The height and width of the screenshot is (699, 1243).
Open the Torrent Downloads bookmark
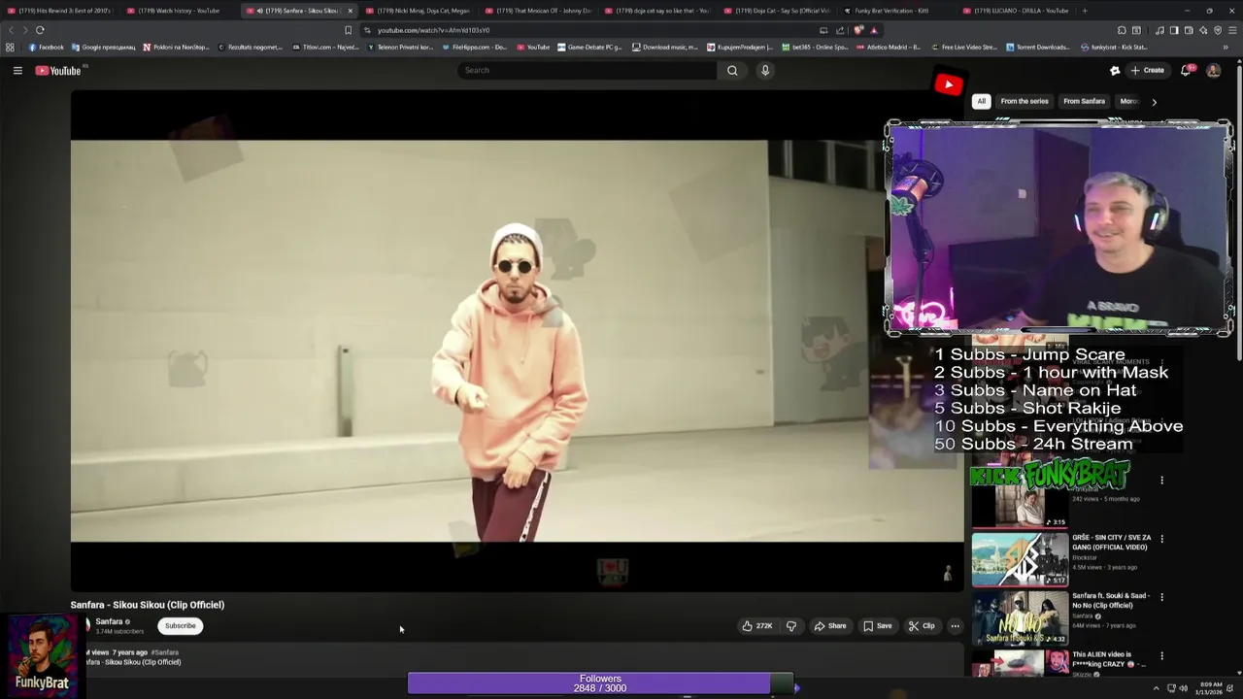(1037, 47)
